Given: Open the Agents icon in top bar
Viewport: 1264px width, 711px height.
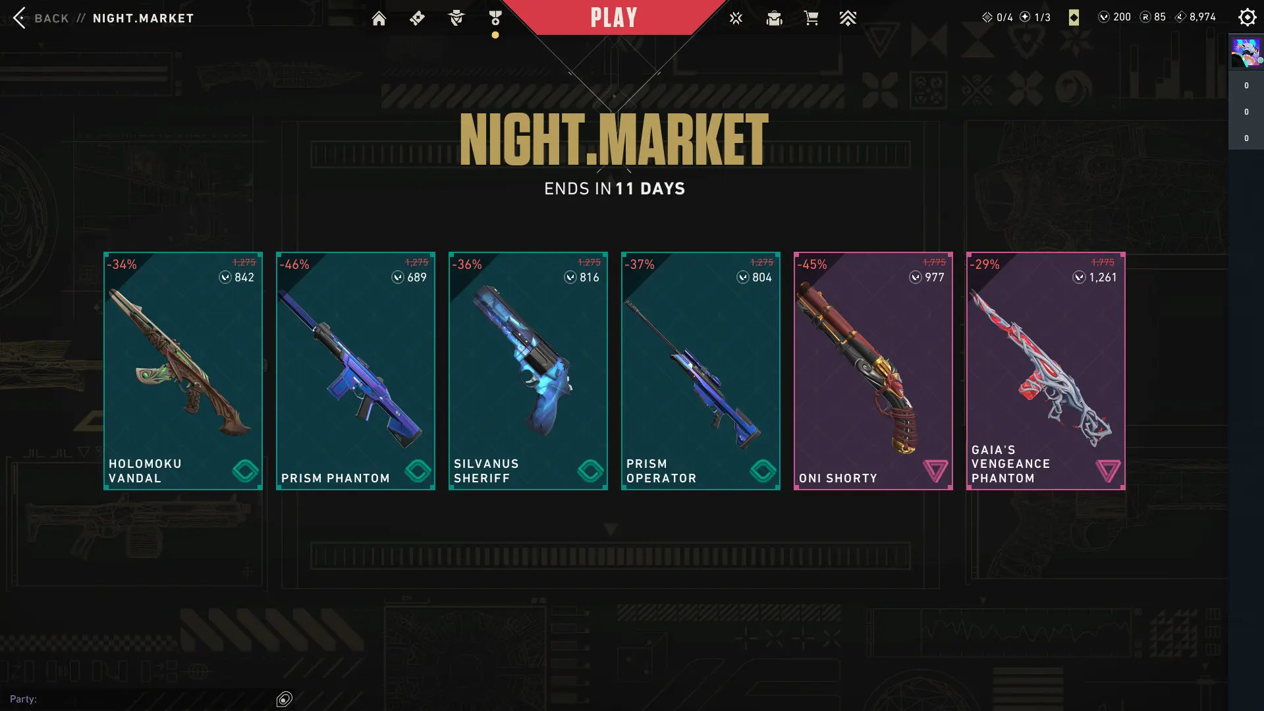Looking at the screenshot, I should click(456, 18).
